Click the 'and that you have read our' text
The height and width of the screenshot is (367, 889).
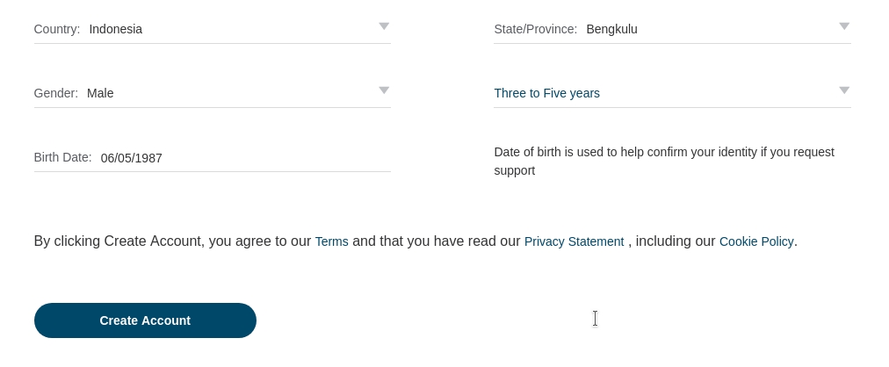click(x=436, y=241)
